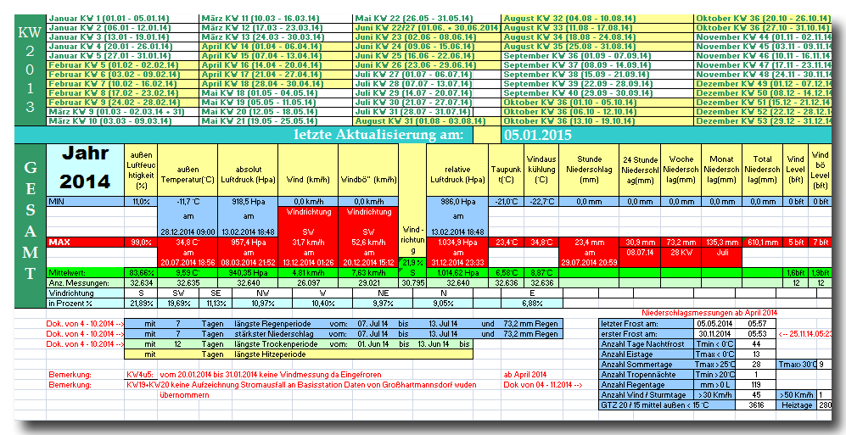Open Juni KW 23 (02.06 - 08.06.14) link

click(416, 37)
